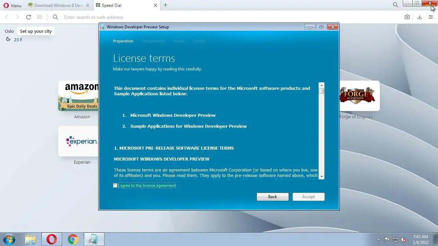Click Set up your city button
This screenshot has width=438, height=246.
click(36, 31)
